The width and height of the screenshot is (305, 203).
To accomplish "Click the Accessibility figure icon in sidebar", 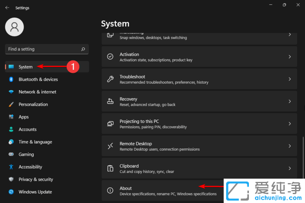I will pos(11,167).
